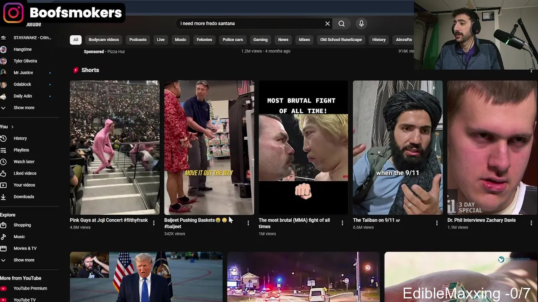Open menu for Pink Guys at Joji Concert short
Viewport: 538px width, 302px height.
[x=154, y=223]
